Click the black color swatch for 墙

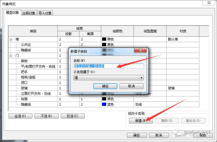tap(104, 39)
